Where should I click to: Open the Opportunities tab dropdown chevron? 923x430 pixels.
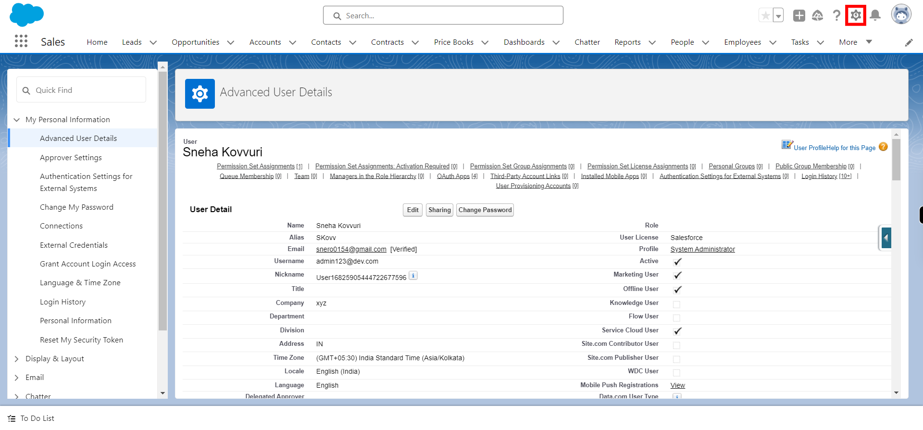click(231, 42)
